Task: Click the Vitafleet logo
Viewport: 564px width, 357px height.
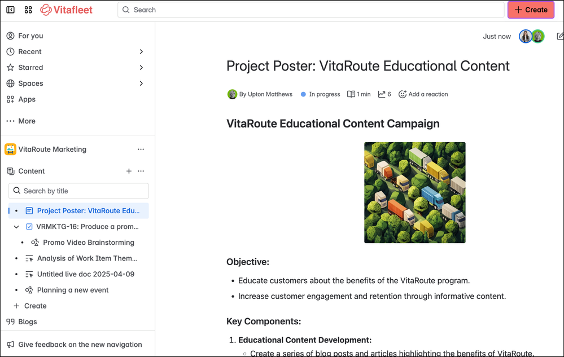Action: (x=66, y=10)
